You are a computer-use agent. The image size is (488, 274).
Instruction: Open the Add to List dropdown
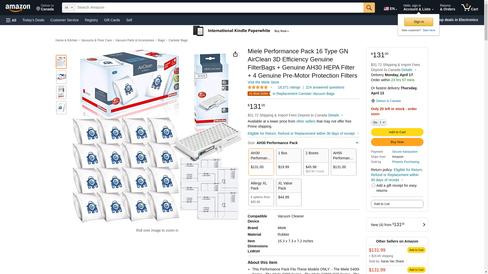click(397, 204)
